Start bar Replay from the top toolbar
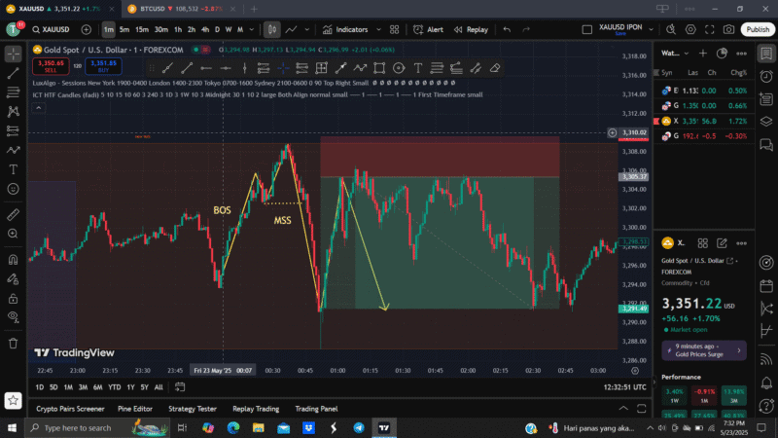This screenshot has height=438, width=778. coord(471,29)
